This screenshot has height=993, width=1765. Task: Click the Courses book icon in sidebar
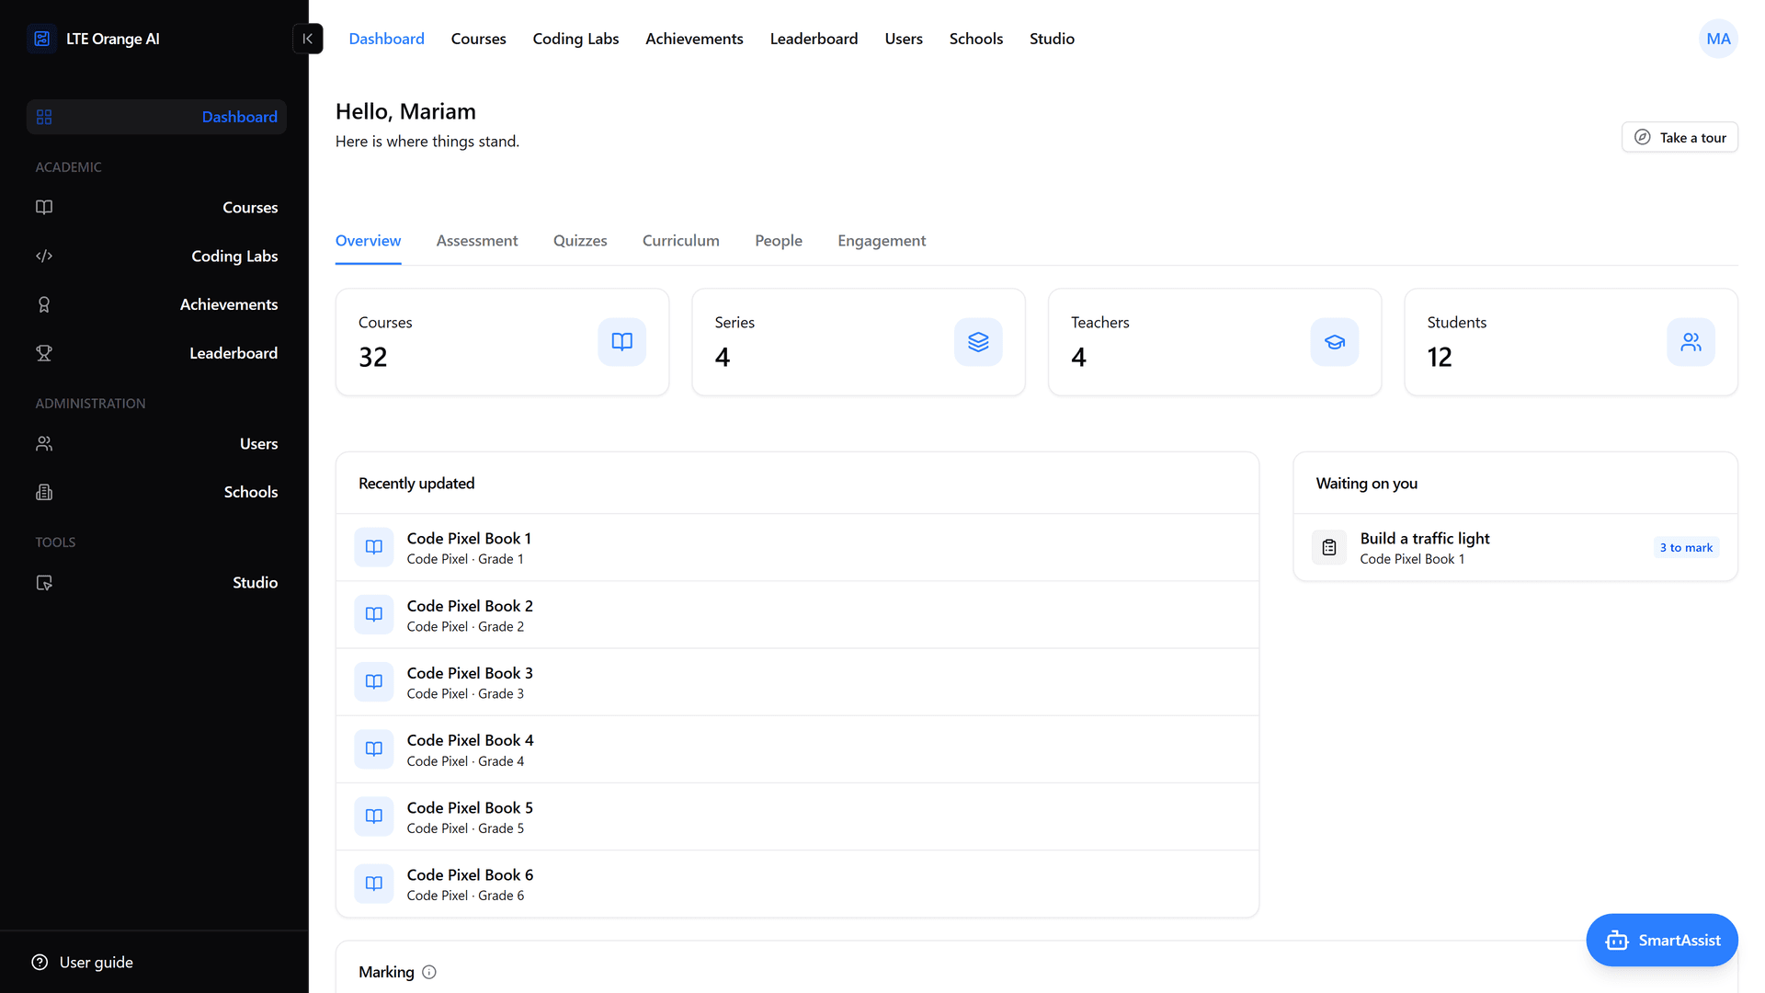(x=44, y=208)
